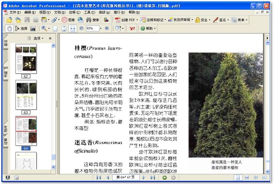The width and height of the screenshot is (274, 185).
Task: Open the File menu
Action: click(15, 12)
